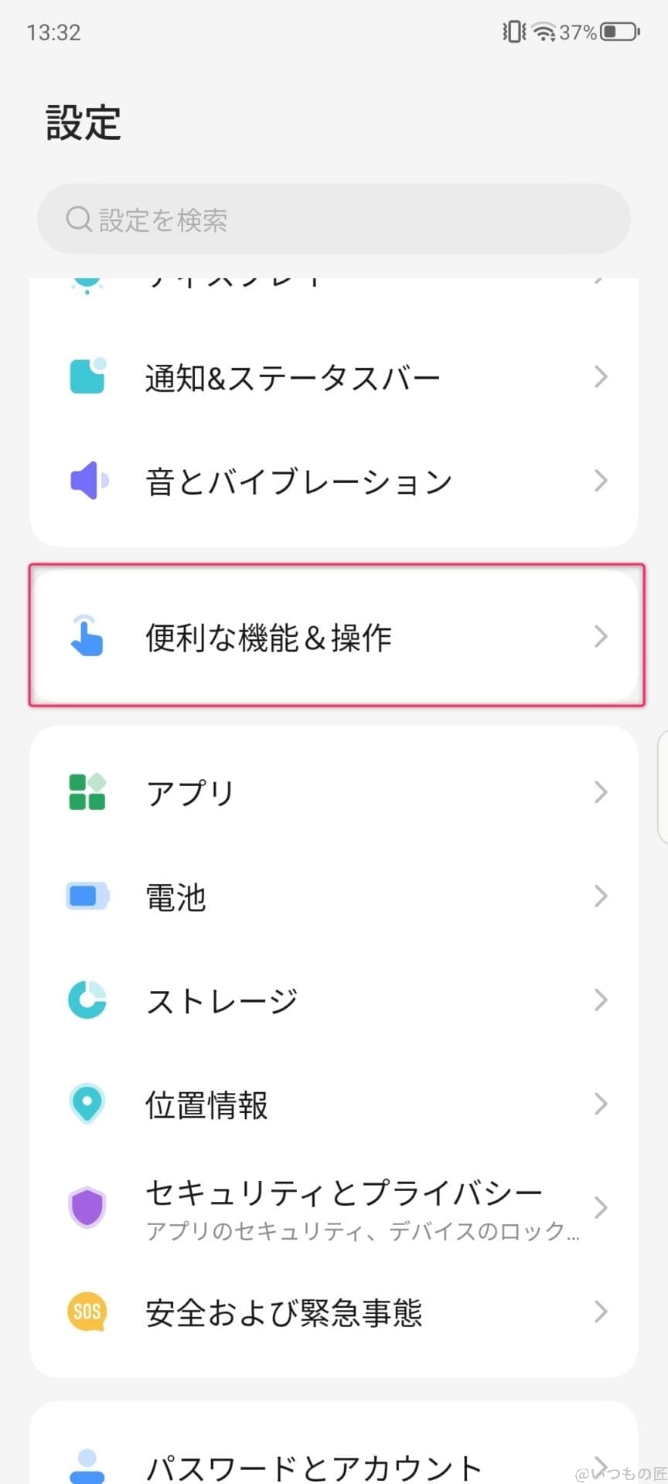Tap the blue battery icon

[87, 896]
